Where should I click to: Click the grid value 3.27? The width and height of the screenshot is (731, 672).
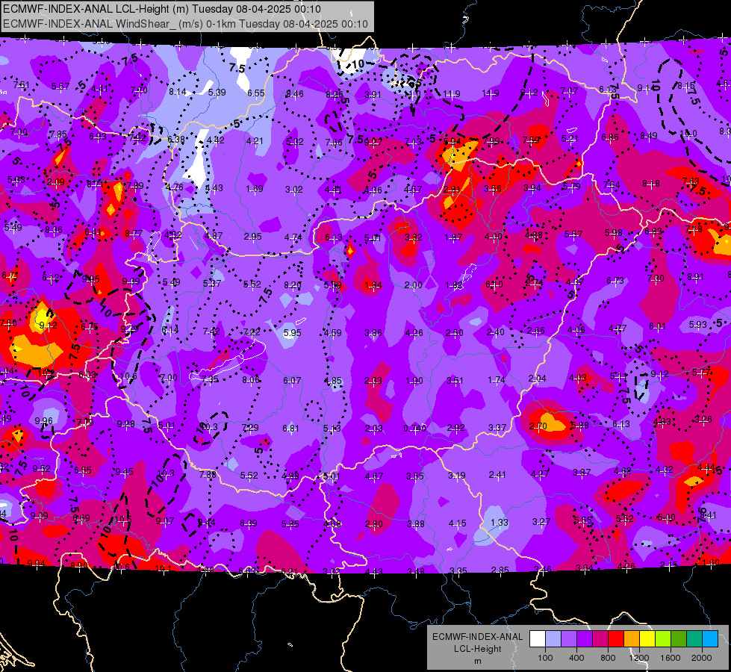click(x=541, y=521)
